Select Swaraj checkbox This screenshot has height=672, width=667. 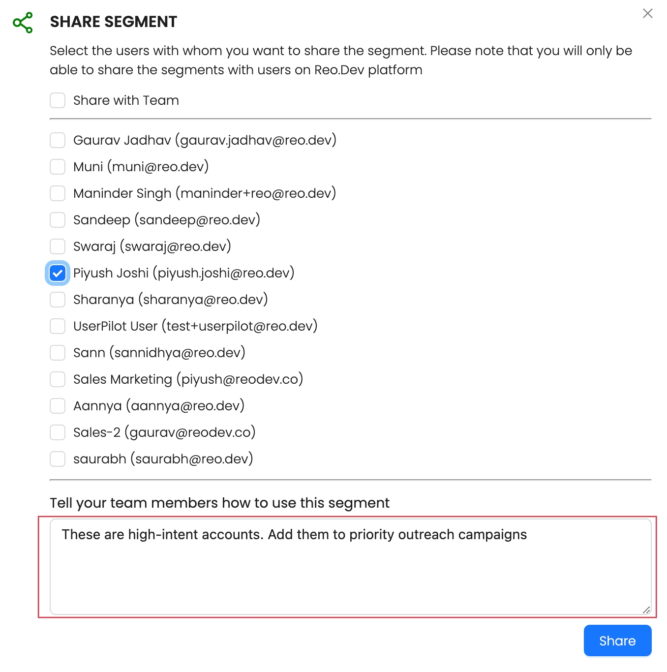click(x=58, y=246)
